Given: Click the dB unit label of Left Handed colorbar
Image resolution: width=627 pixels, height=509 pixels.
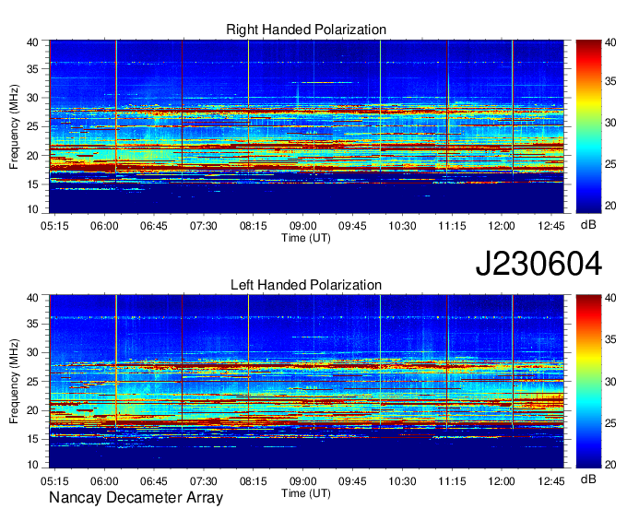Looking at the screenshot, I should click(x=588, y=479).
